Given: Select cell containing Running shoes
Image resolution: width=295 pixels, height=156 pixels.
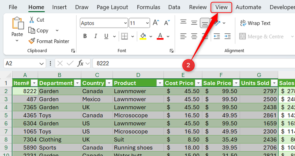Looking at the screenshot, I should coord(138,147).
